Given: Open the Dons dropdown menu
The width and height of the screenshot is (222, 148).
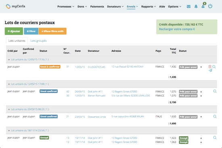Looking at the screenshot, I should coord(82,6).
